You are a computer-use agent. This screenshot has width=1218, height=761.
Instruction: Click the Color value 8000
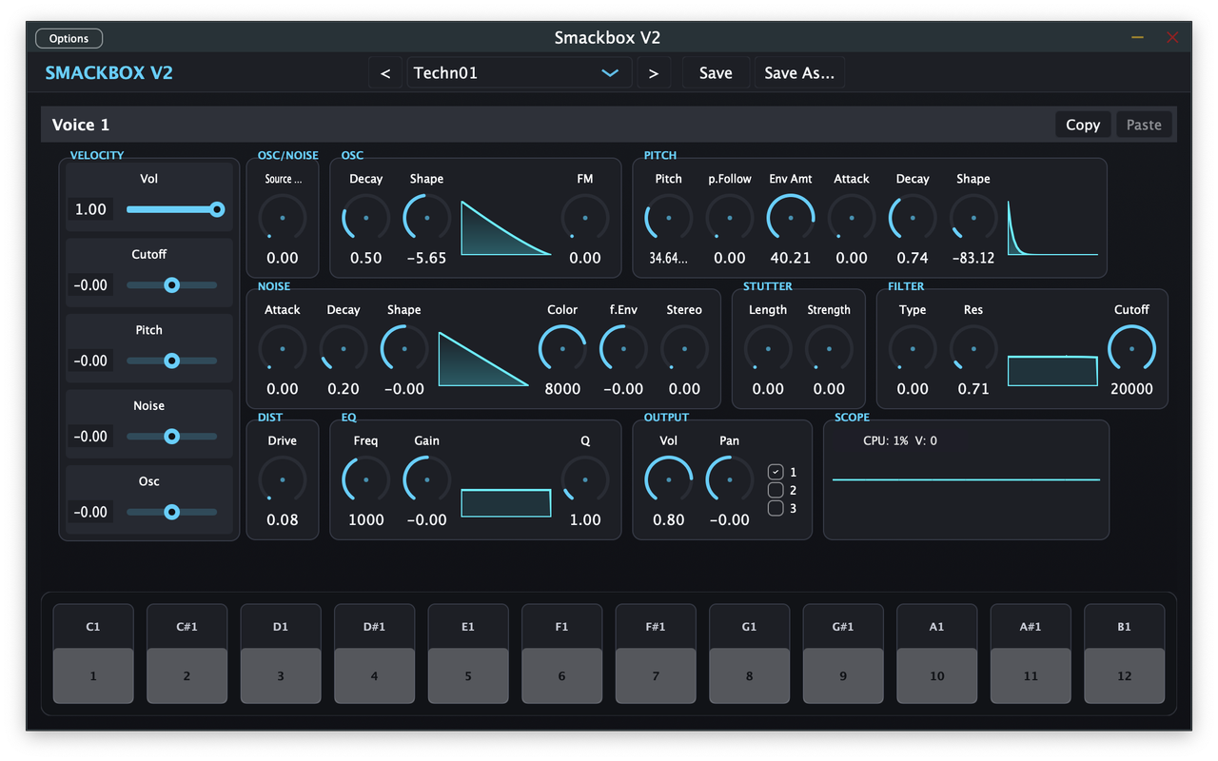[x=562, y=389]
